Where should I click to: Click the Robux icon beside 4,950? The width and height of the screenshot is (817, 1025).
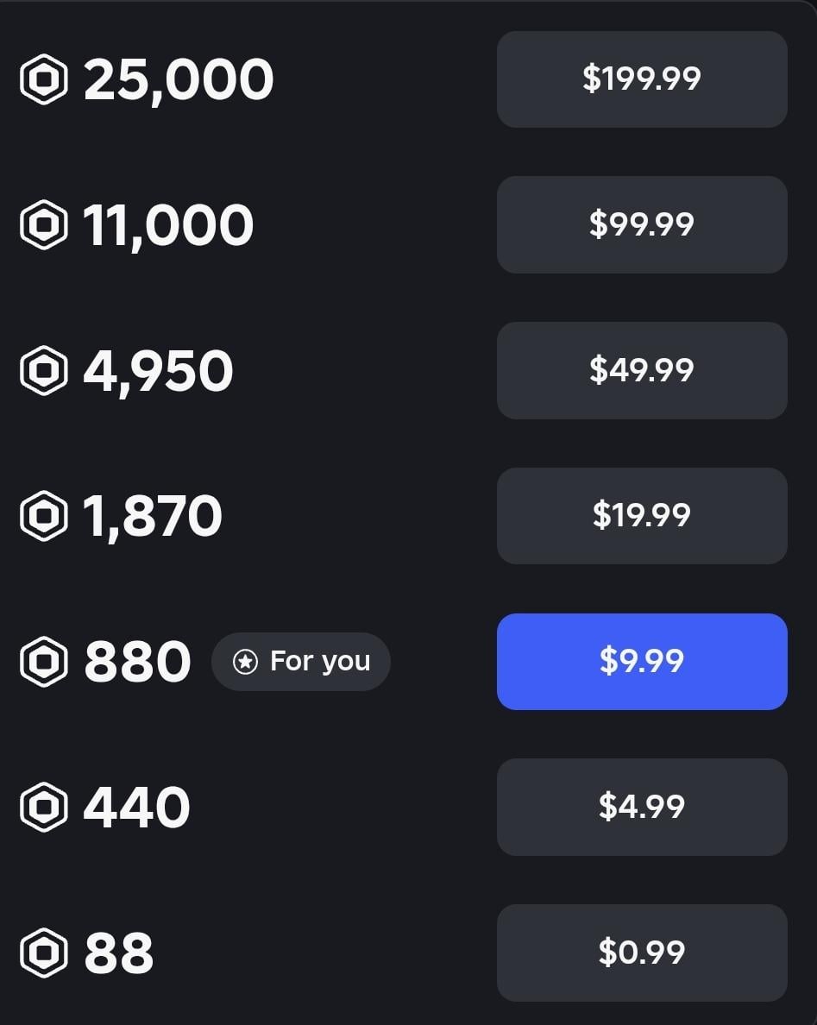point(43,371)
